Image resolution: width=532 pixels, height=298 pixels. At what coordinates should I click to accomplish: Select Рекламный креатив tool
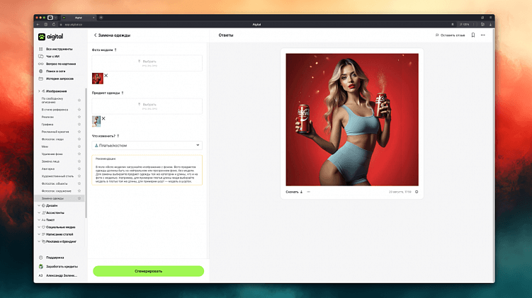(x=55, y=132)
